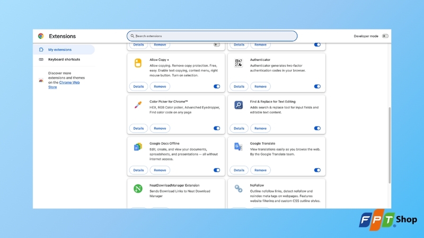
Task: Click the Allow Copy+ extension icon
Action: pos(138,63)
